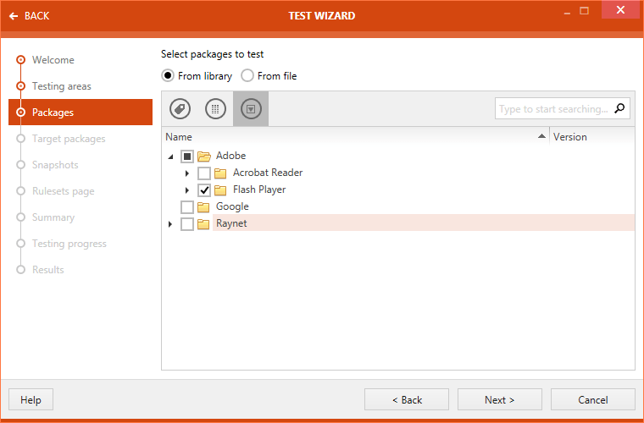The image size is (644, 423).
Task: Click the Raynet folder icon
Action: 203,224
